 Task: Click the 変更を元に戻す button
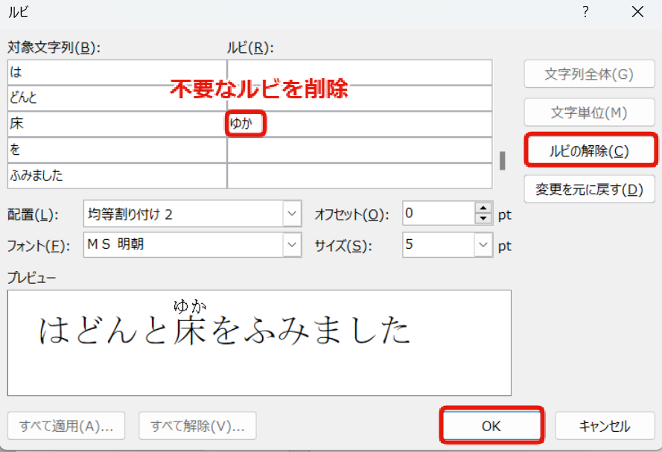(589, 189)
